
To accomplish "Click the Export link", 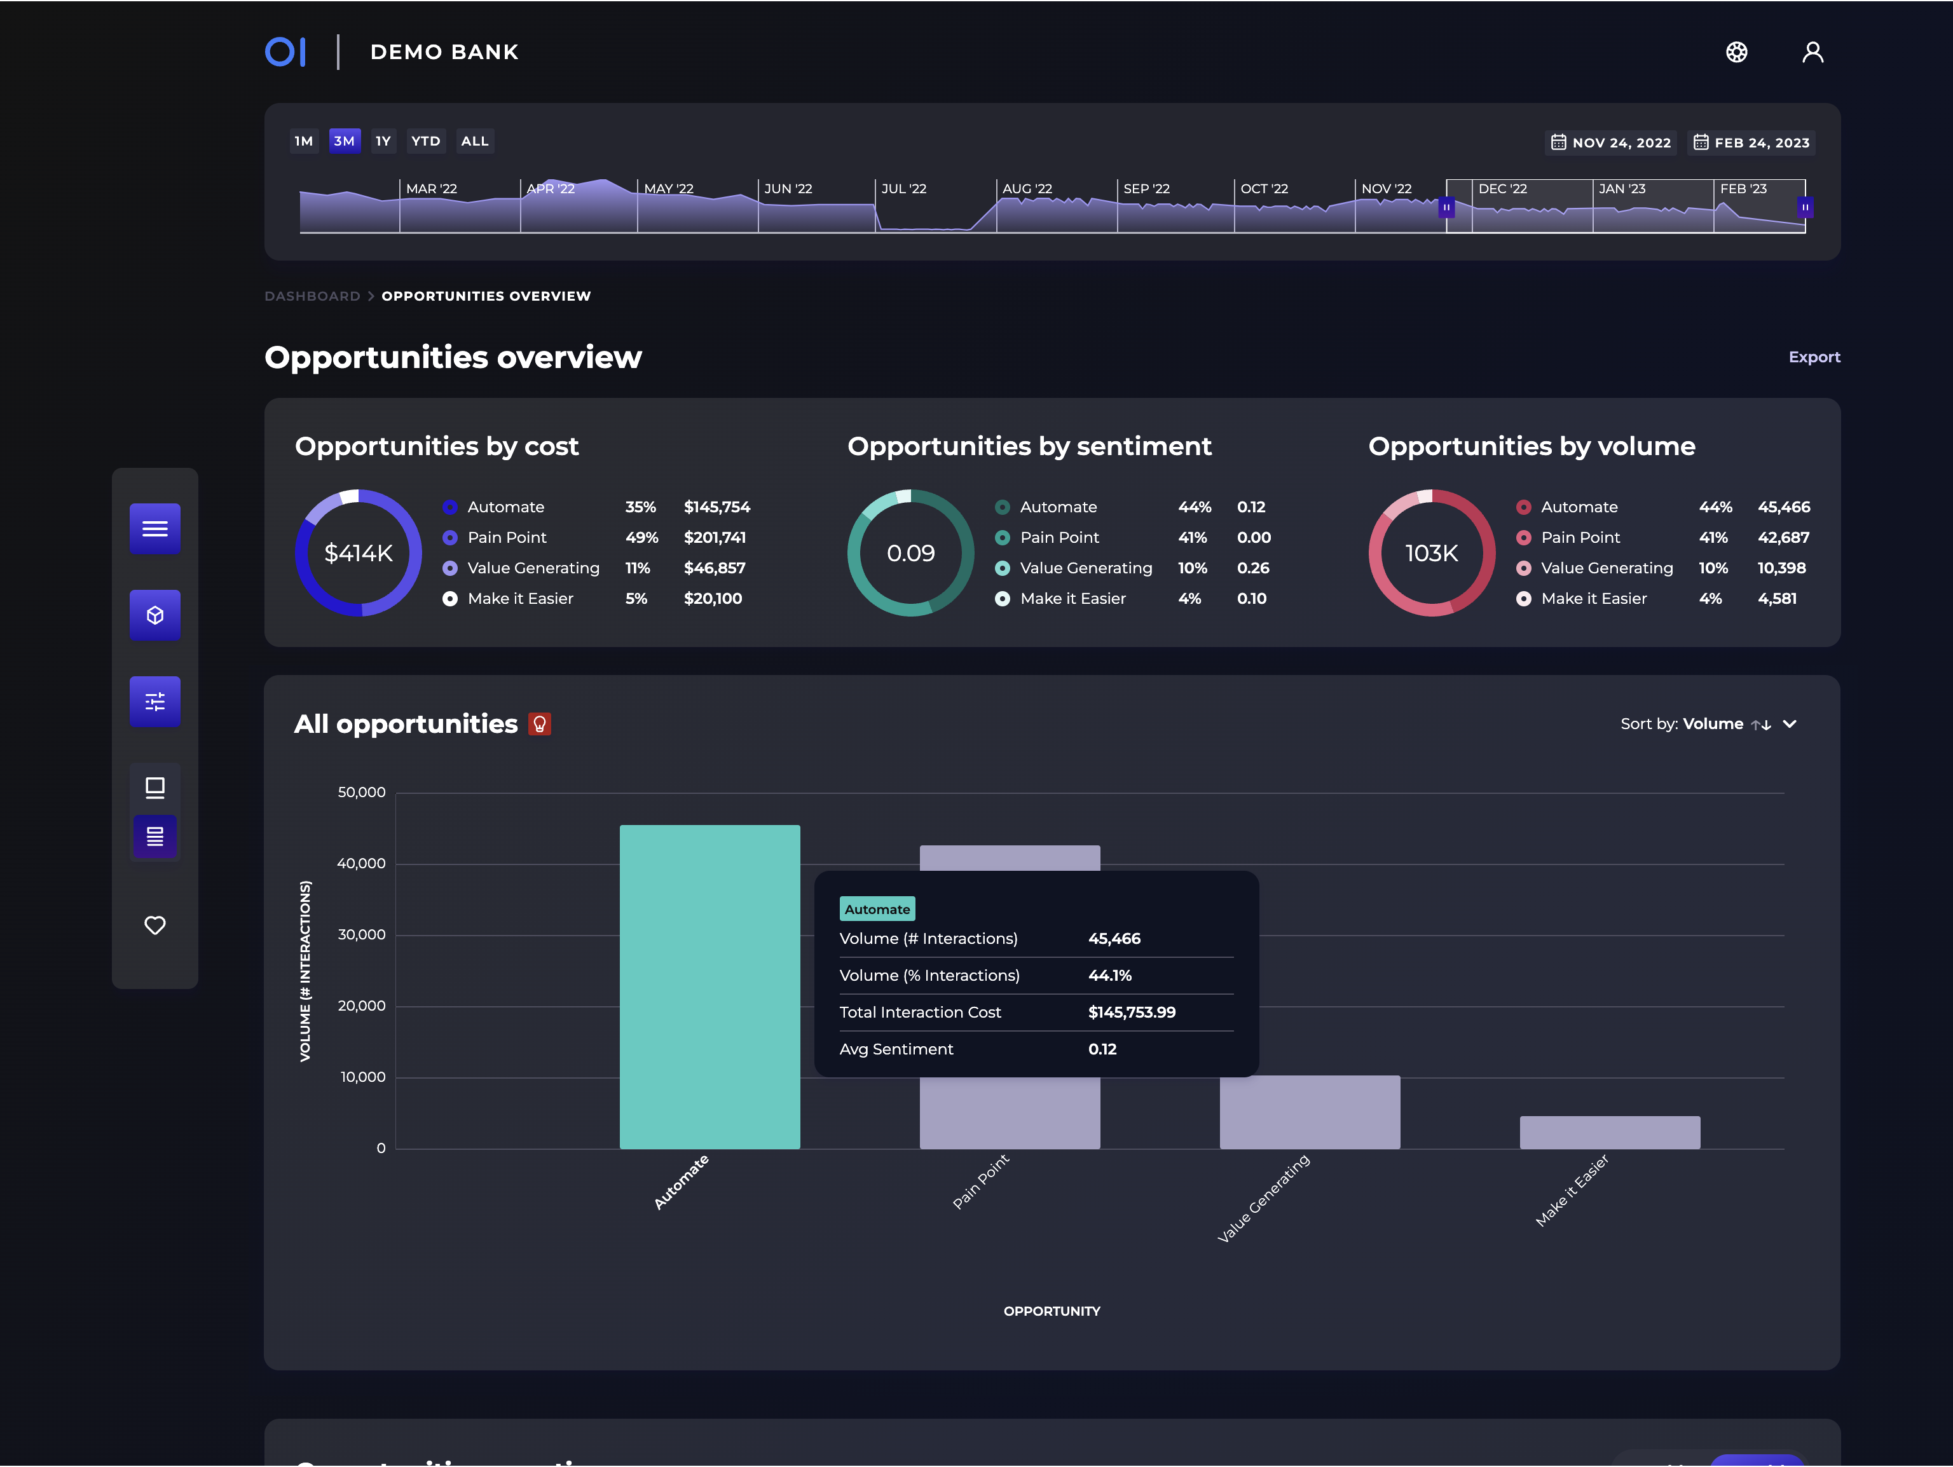I will (x=1814, y=357).
